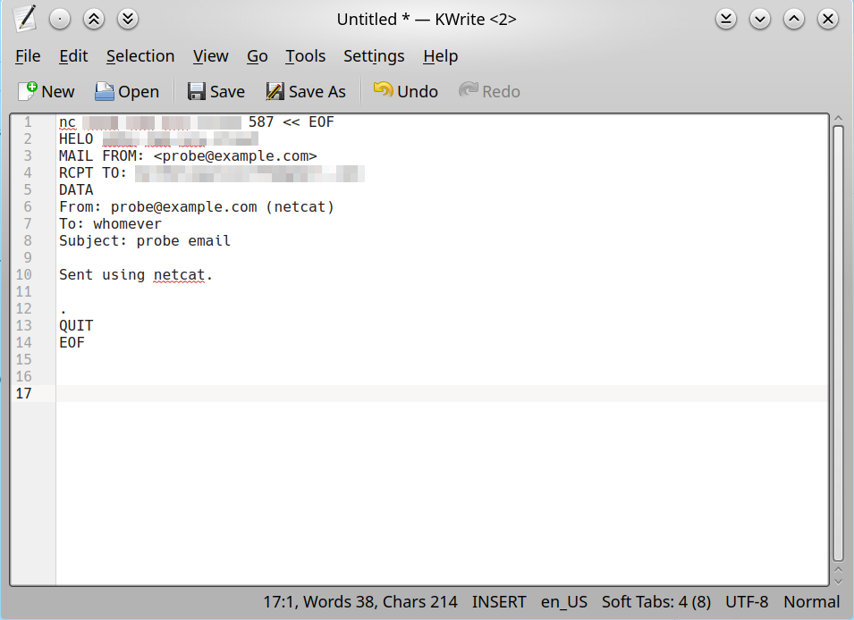Click the 'RCPT TO:' text on line 4
Screen dimensions: 854x620
click(93, 173)
